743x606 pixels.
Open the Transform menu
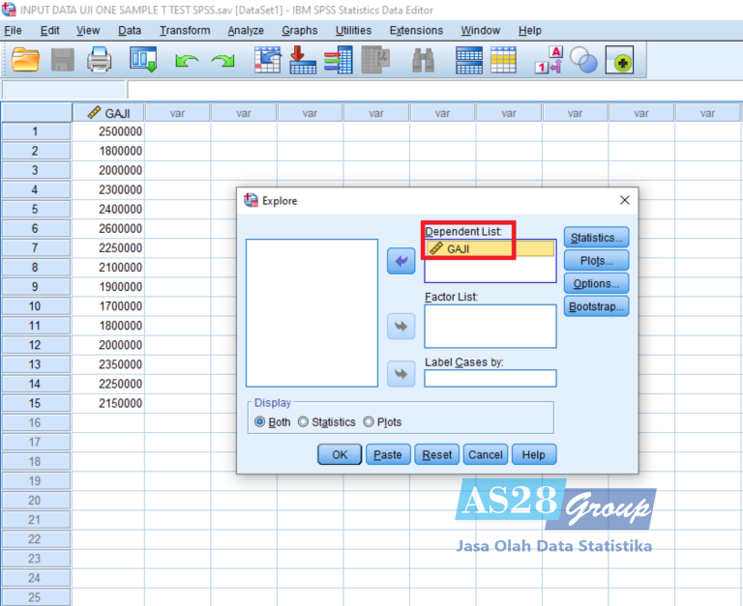pos(185,31)
